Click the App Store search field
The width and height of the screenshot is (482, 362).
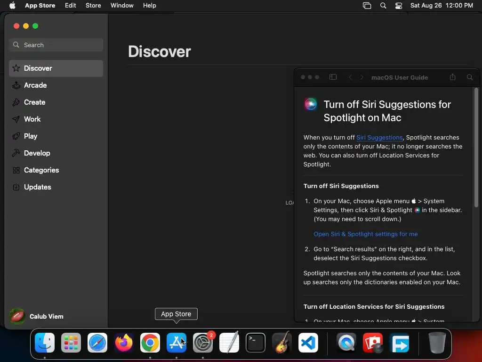[x=56, y=45]
